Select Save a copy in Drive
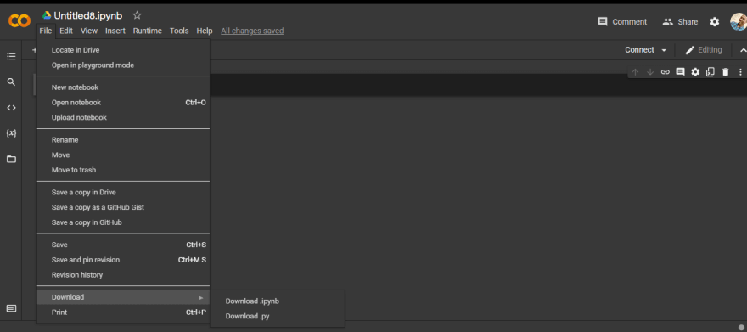Image resolution: width=747 pixels, height=332 pixels. pyautogui.click(x=123, y=193)
